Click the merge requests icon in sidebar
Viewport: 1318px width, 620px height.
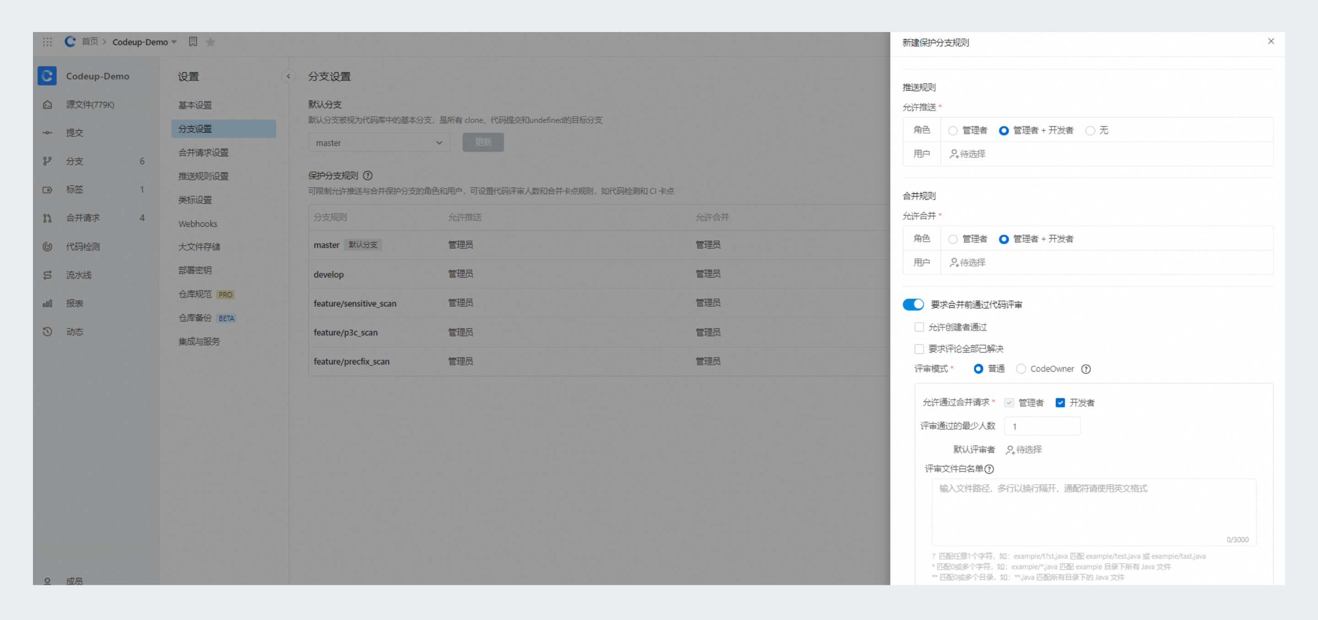click(x=47, y=218)
